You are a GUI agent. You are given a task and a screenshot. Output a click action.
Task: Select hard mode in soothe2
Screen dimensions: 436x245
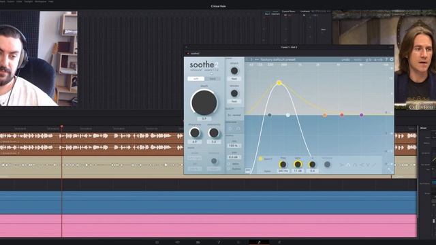click(213, 79)
